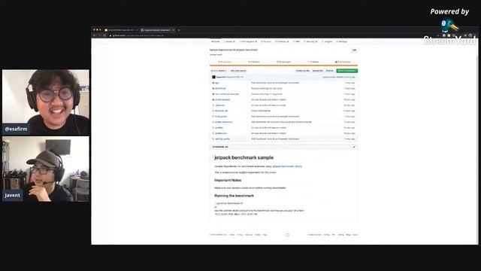Click the Manage topics link
The width and height of the screenshot is (481, 271).
[216, 55]
